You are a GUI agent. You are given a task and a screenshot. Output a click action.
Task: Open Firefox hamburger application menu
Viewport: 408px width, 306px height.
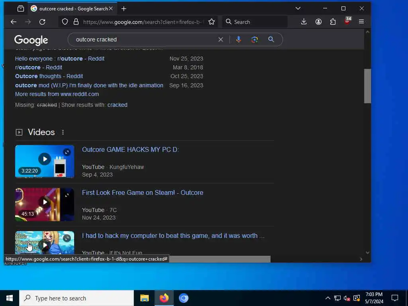pyautogui.click(x=361, y=22)
